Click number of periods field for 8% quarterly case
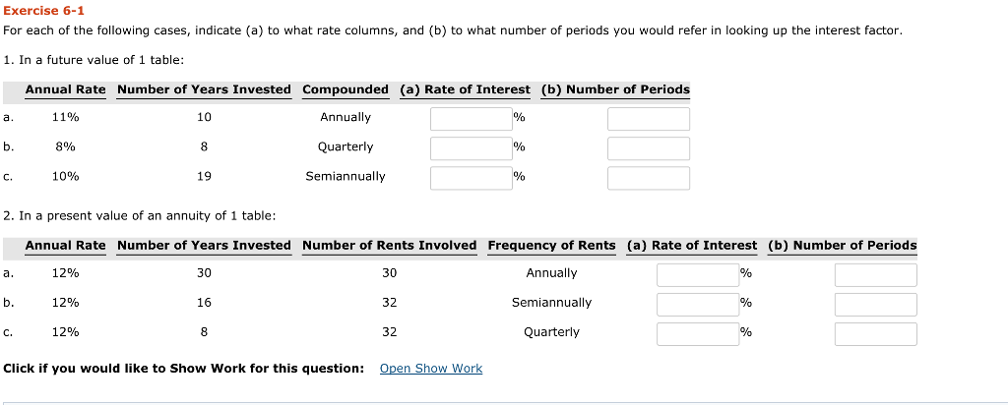This screenshot has height=405, width=1008. tap(648, 148)
